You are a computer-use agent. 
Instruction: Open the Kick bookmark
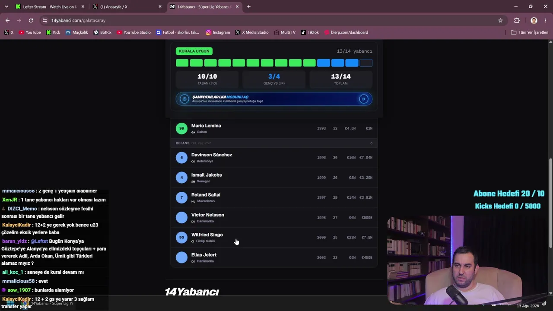53,32
